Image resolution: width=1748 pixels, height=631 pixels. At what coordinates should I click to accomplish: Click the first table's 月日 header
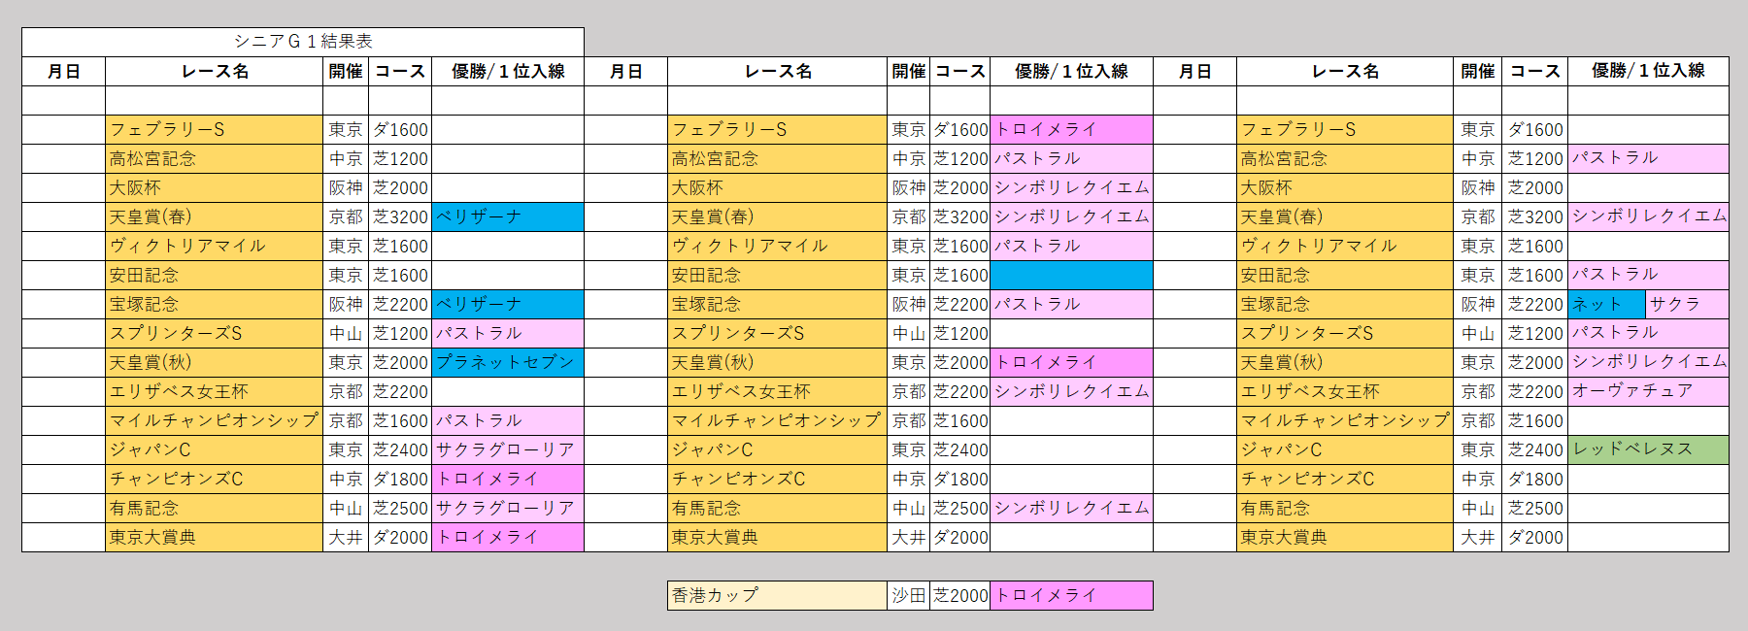[64, 72]
